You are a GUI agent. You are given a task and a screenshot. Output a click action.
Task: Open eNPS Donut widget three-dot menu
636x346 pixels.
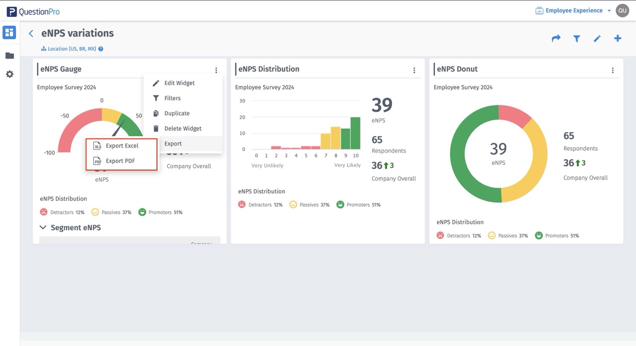point(613,71)
